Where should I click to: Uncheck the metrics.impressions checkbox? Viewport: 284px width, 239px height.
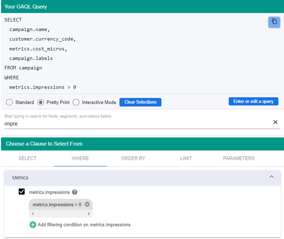(x=22, y=191)
